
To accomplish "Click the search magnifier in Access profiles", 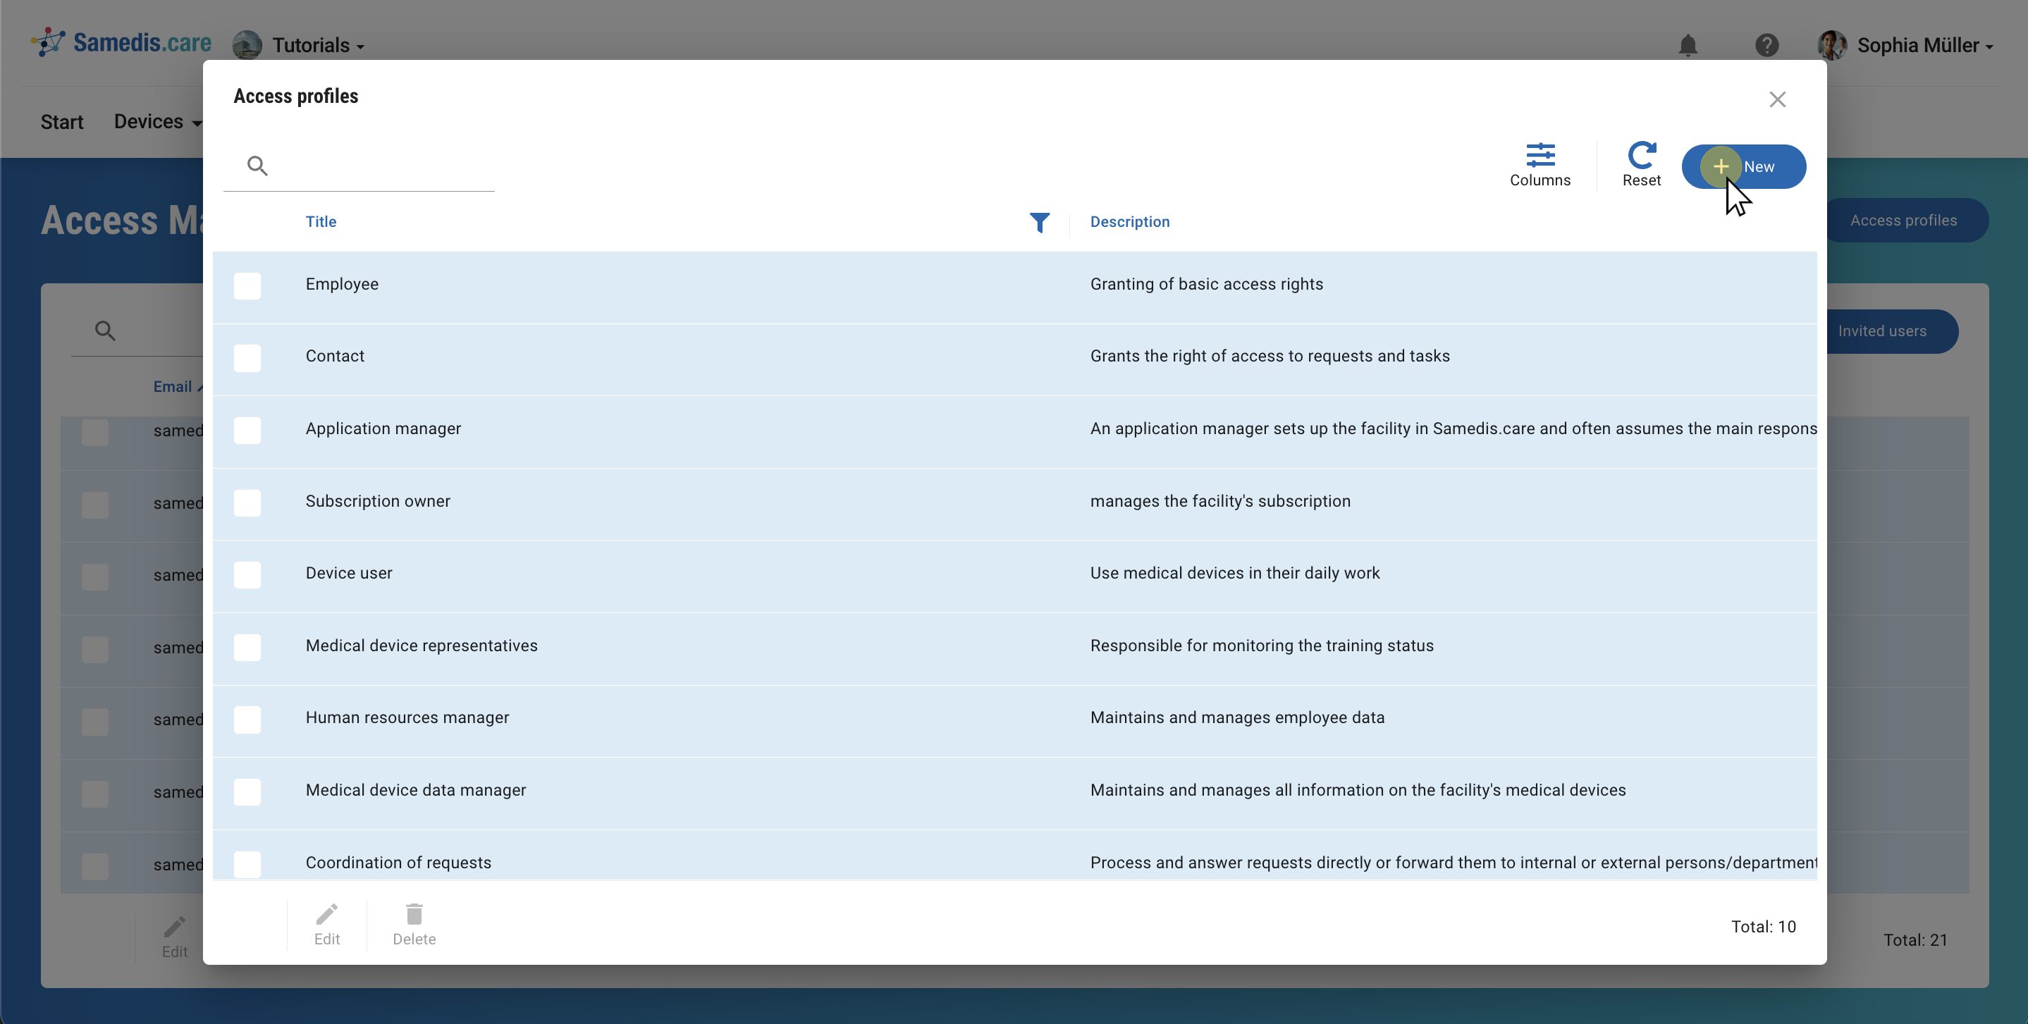I will click(x=257, y=166).
